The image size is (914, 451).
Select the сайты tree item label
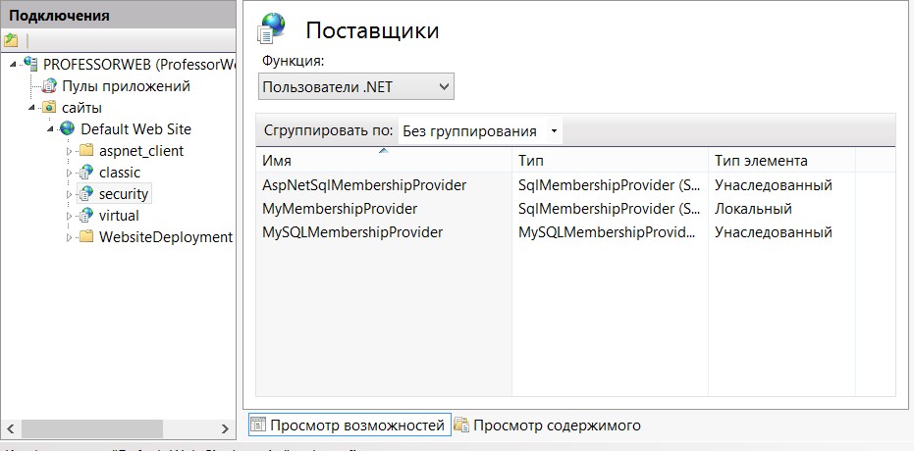[x=81, y=108]
